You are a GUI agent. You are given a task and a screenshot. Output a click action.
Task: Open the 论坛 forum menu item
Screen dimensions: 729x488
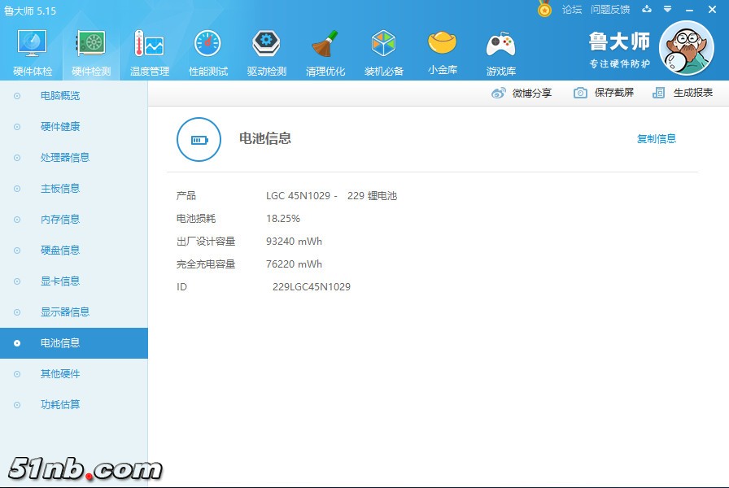tap(571, 9)
